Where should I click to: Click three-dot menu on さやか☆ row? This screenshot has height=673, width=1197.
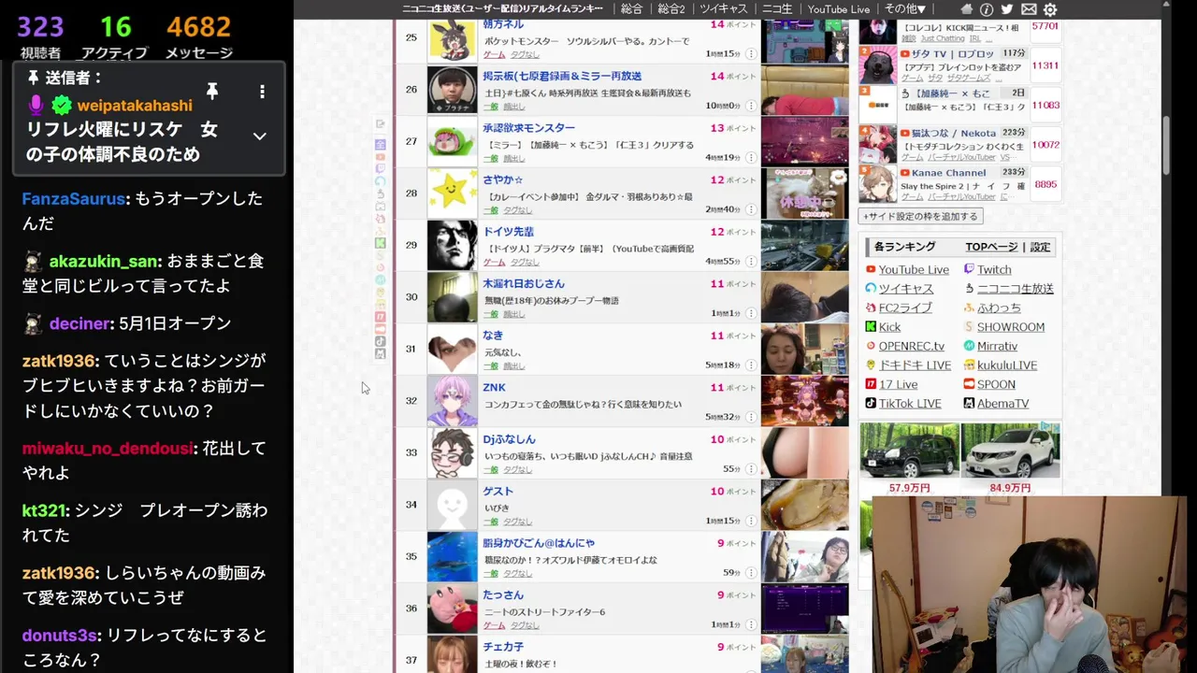[751, 209]
